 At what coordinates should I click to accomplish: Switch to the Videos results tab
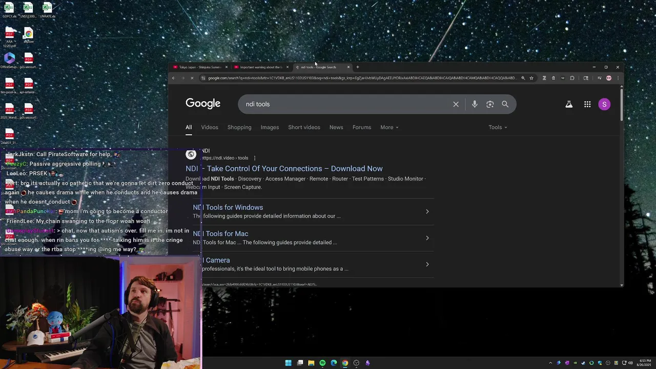point(210,127)
